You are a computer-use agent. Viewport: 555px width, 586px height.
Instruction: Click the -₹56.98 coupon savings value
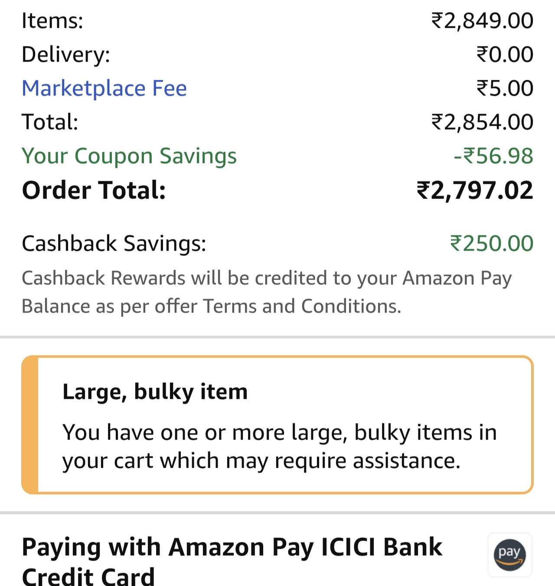493,156
